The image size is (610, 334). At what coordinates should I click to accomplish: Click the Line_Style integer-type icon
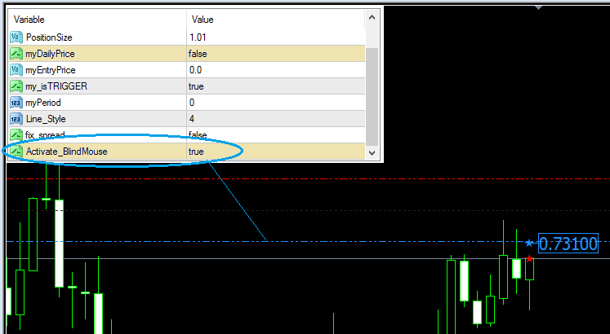pyautogui.click(x=16, y=119)
